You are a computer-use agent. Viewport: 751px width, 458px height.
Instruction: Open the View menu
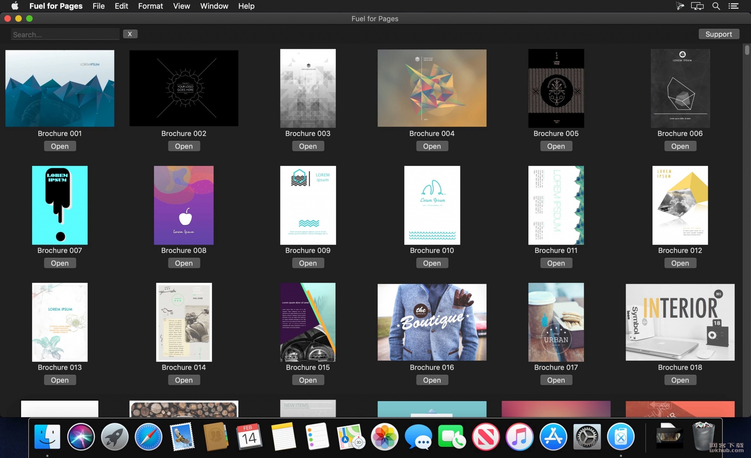(181, 6)
